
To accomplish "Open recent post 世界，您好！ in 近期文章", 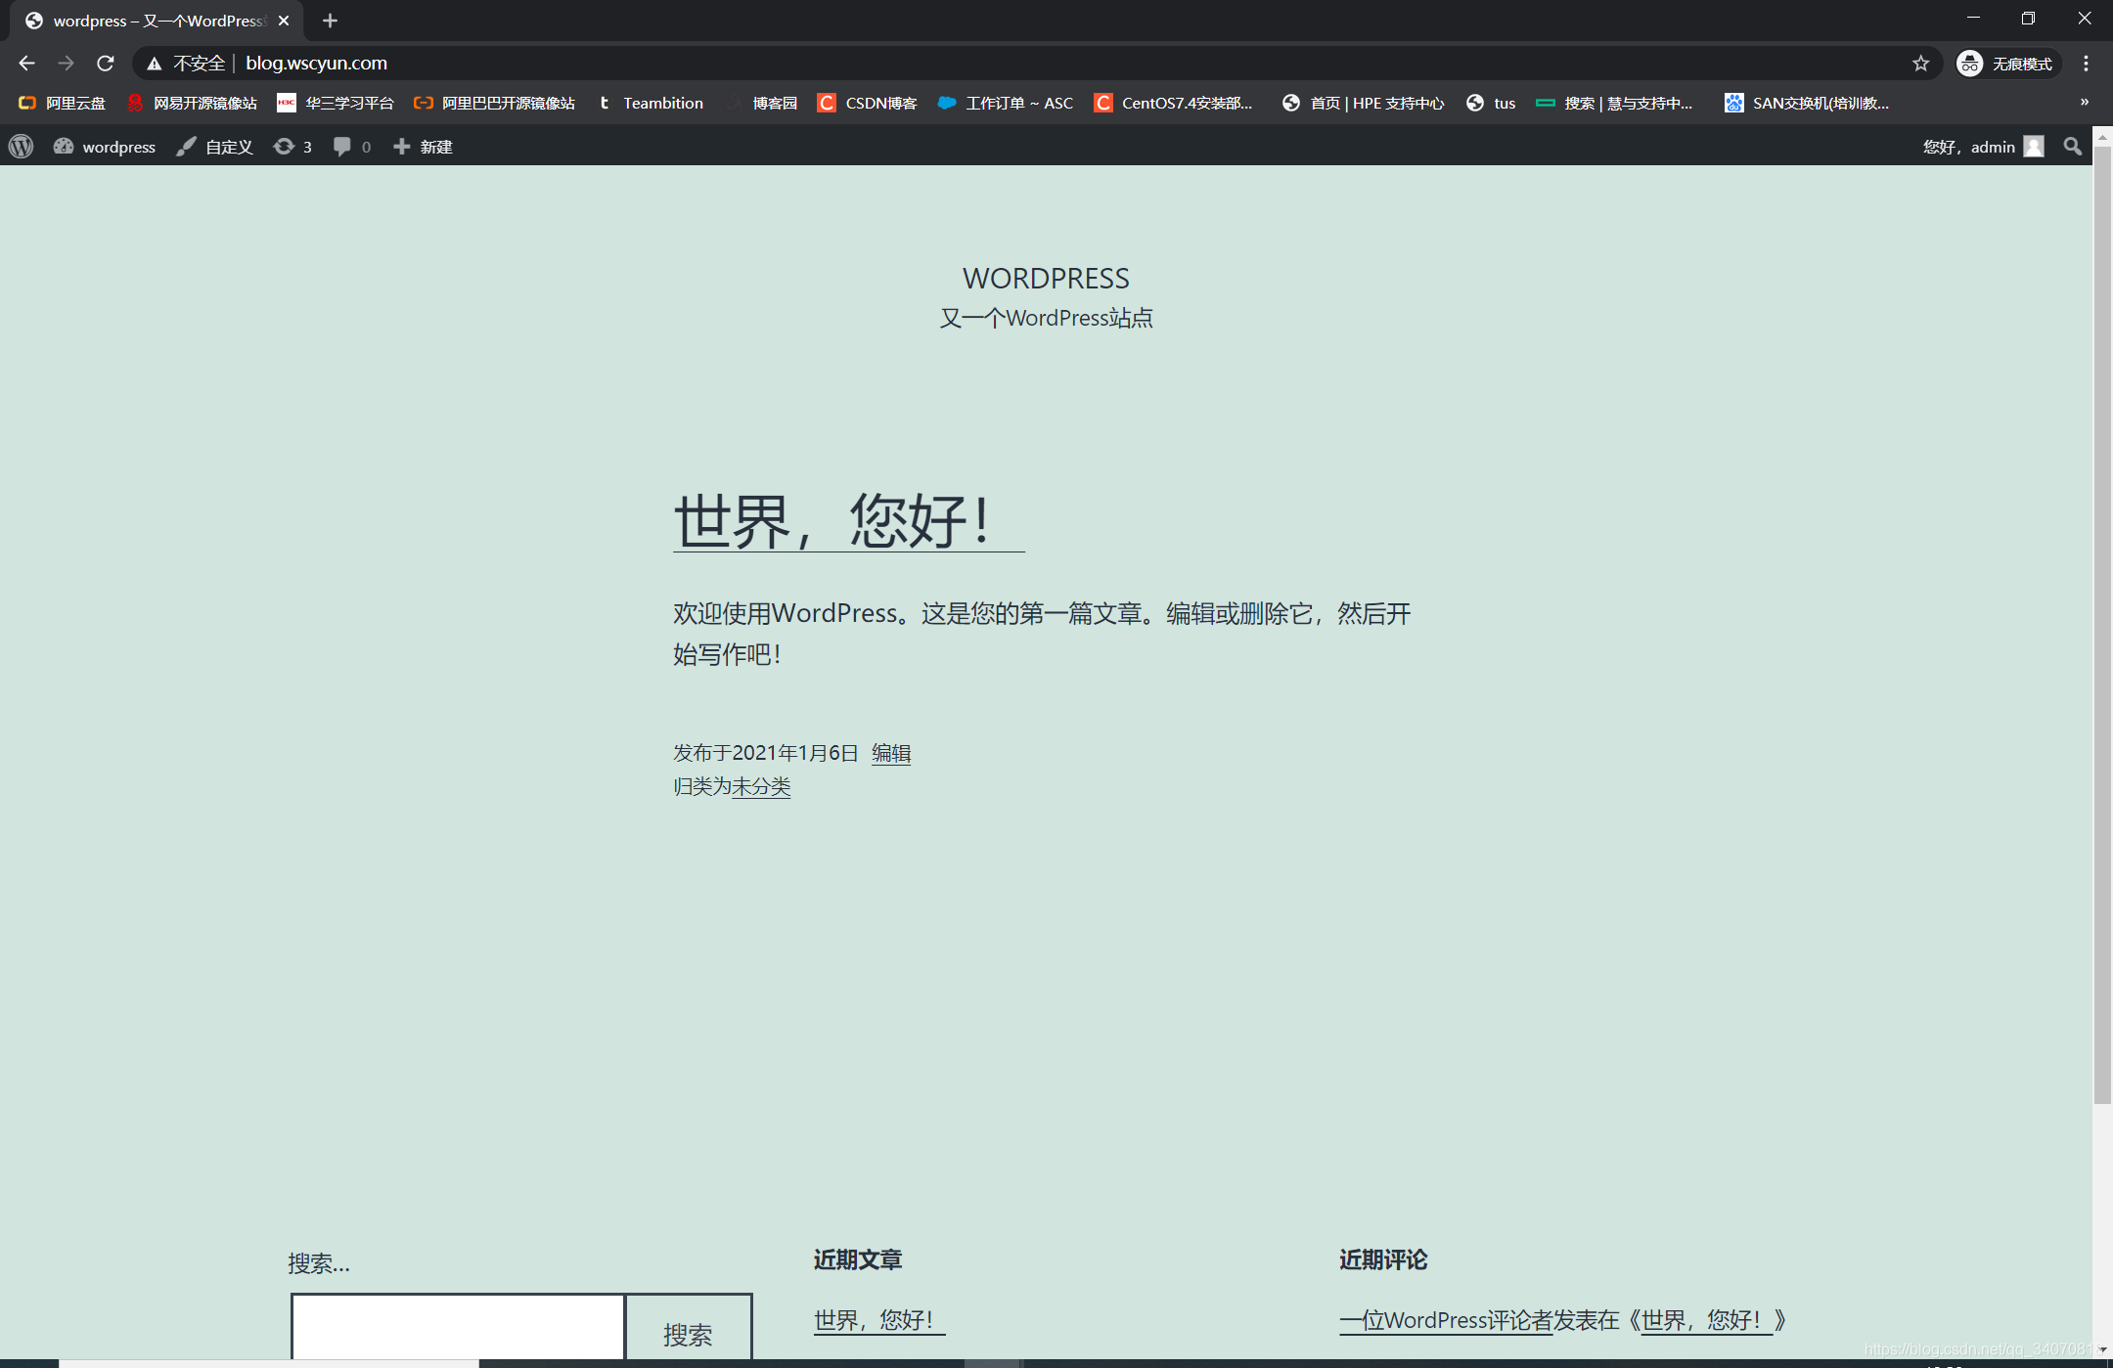I will pos(879,1320).
